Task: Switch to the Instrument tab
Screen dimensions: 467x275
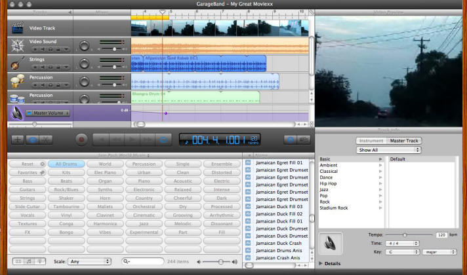Action: (x=371, y=141)
